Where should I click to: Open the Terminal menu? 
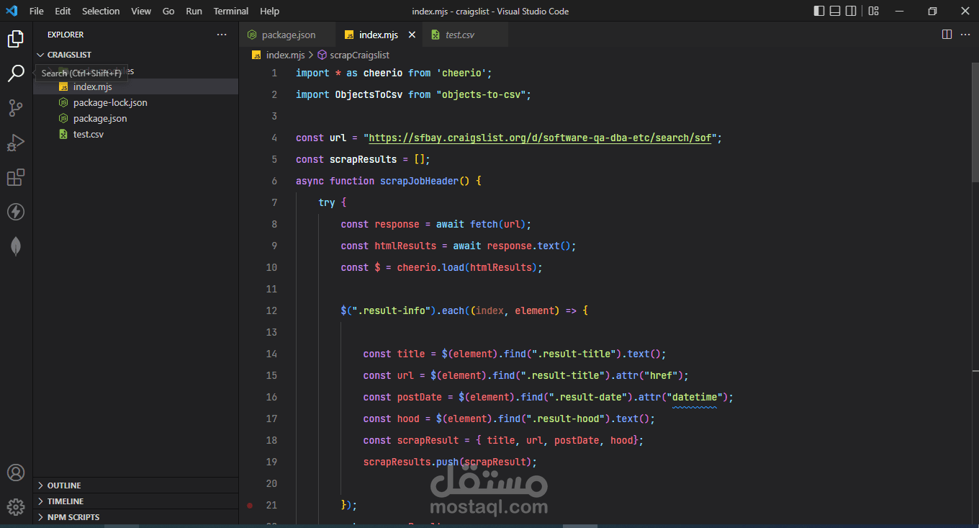231,11
